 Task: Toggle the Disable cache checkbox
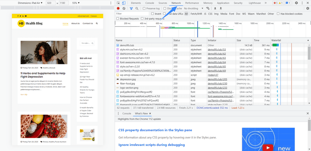[165, 9]
